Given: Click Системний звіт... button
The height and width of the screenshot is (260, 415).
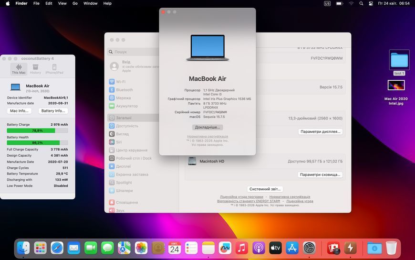Looking at the screenshot, I should (x=265, y=189).
